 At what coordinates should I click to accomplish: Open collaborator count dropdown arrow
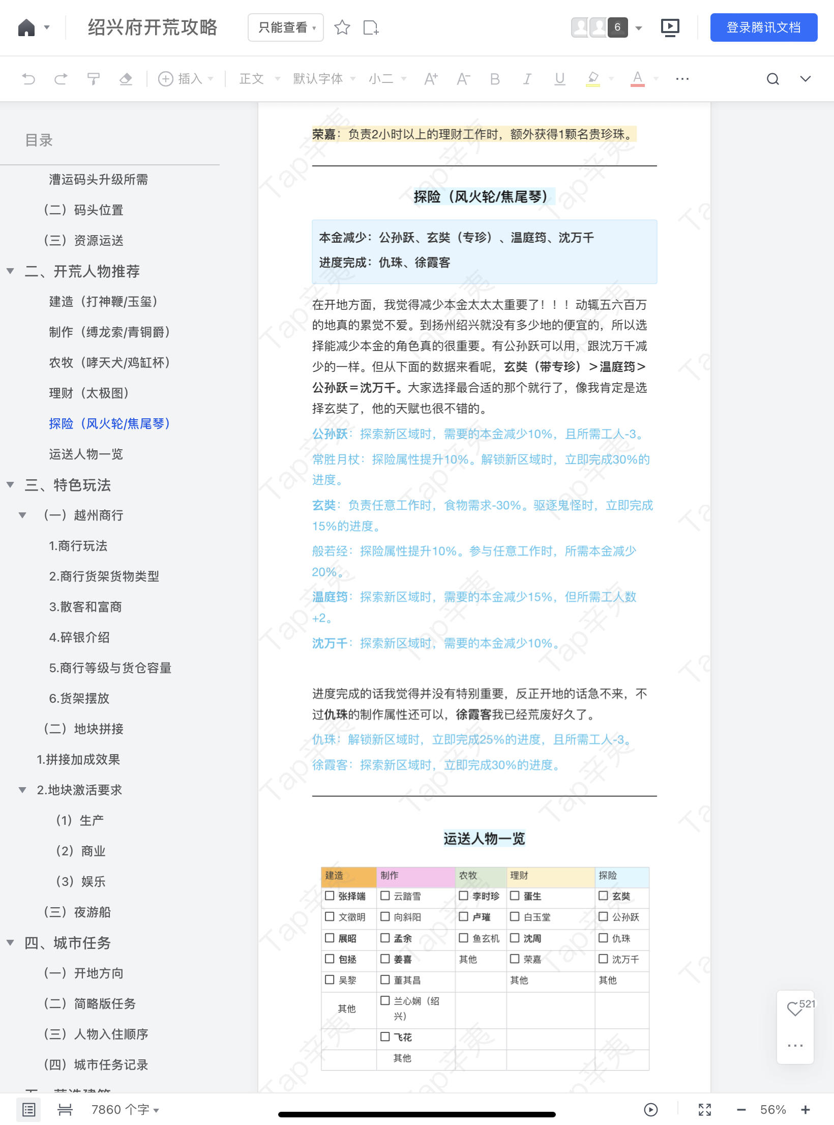tap(639, 28)
